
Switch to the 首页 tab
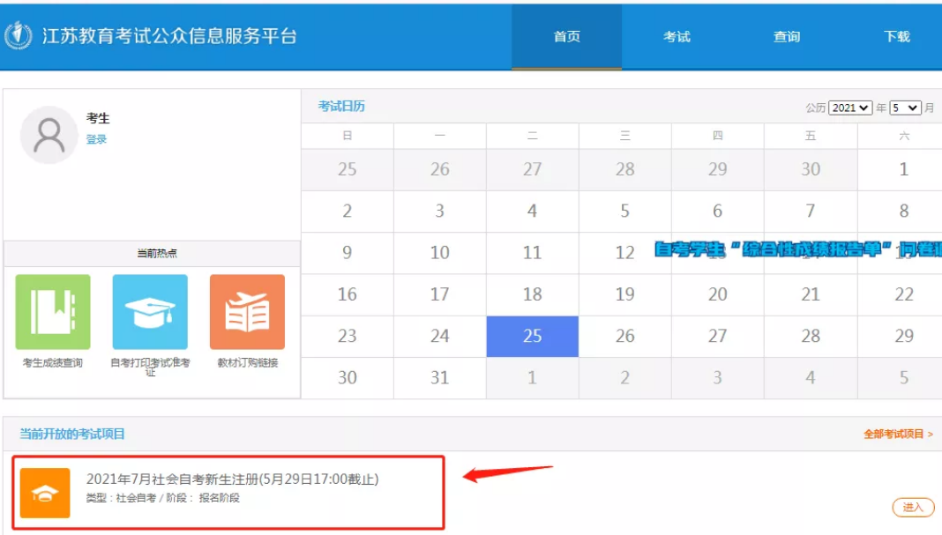[x=566, y=37]
